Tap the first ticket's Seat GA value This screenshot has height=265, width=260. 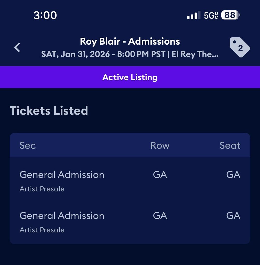coord(233,175)
